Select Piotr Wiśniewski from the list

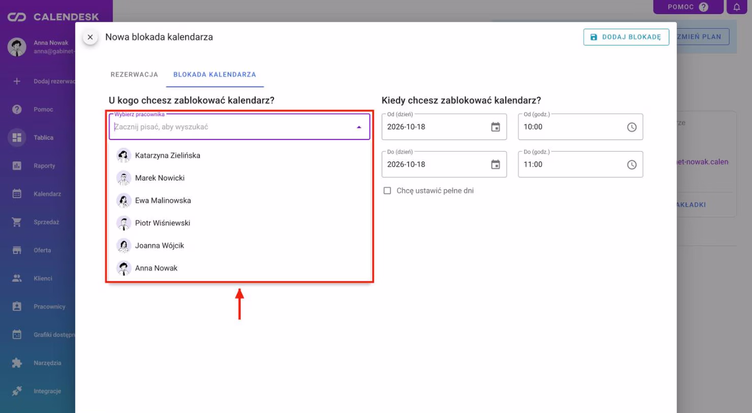(240, 223)
